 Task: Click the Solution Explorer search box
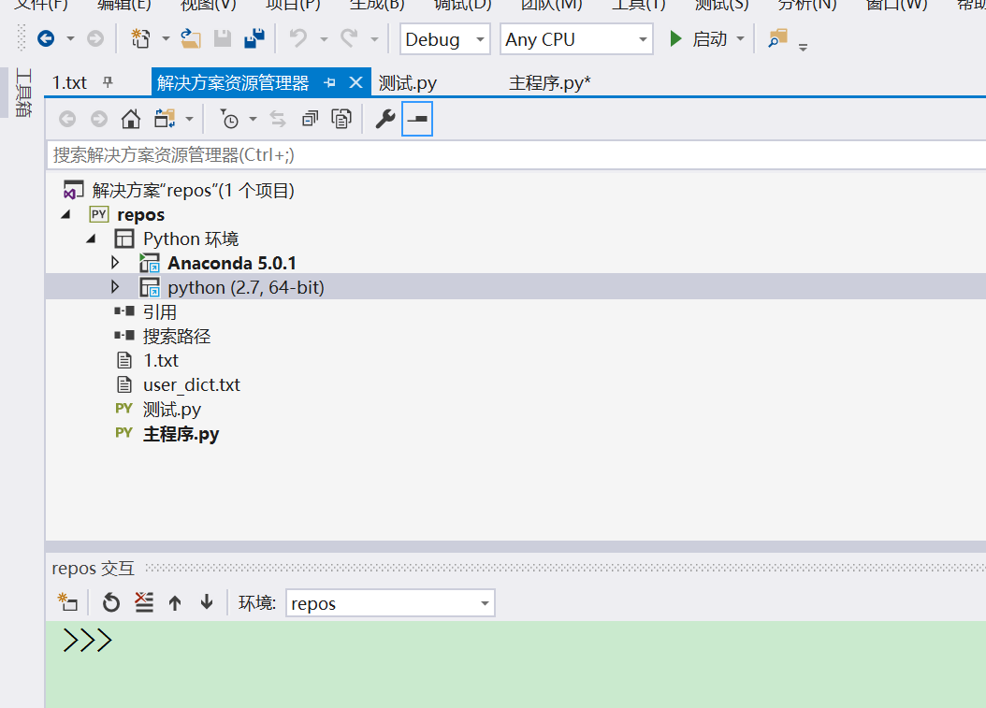515,154
